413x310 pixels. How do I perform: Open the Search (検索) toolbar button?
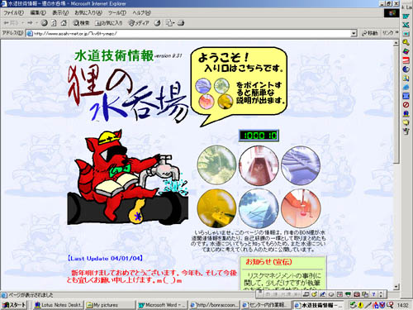pos(81,23)
